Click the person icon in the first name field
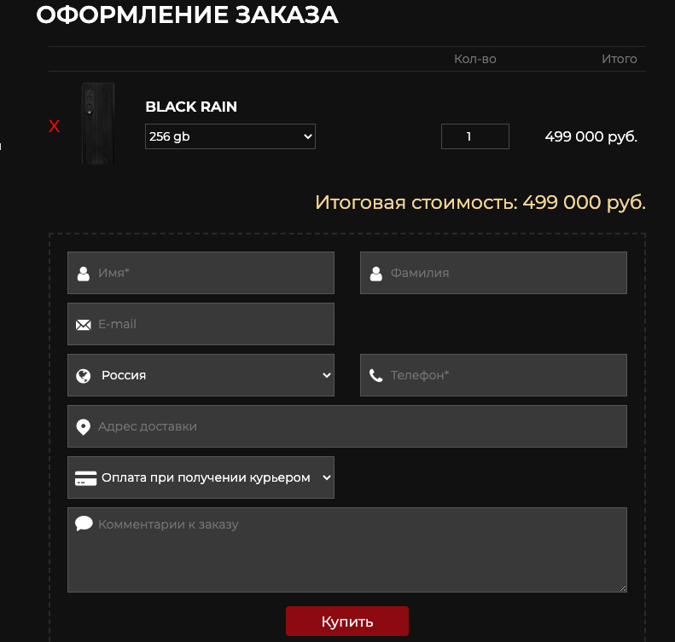Screen dimensions: 675x642 (x=84, y=274)
